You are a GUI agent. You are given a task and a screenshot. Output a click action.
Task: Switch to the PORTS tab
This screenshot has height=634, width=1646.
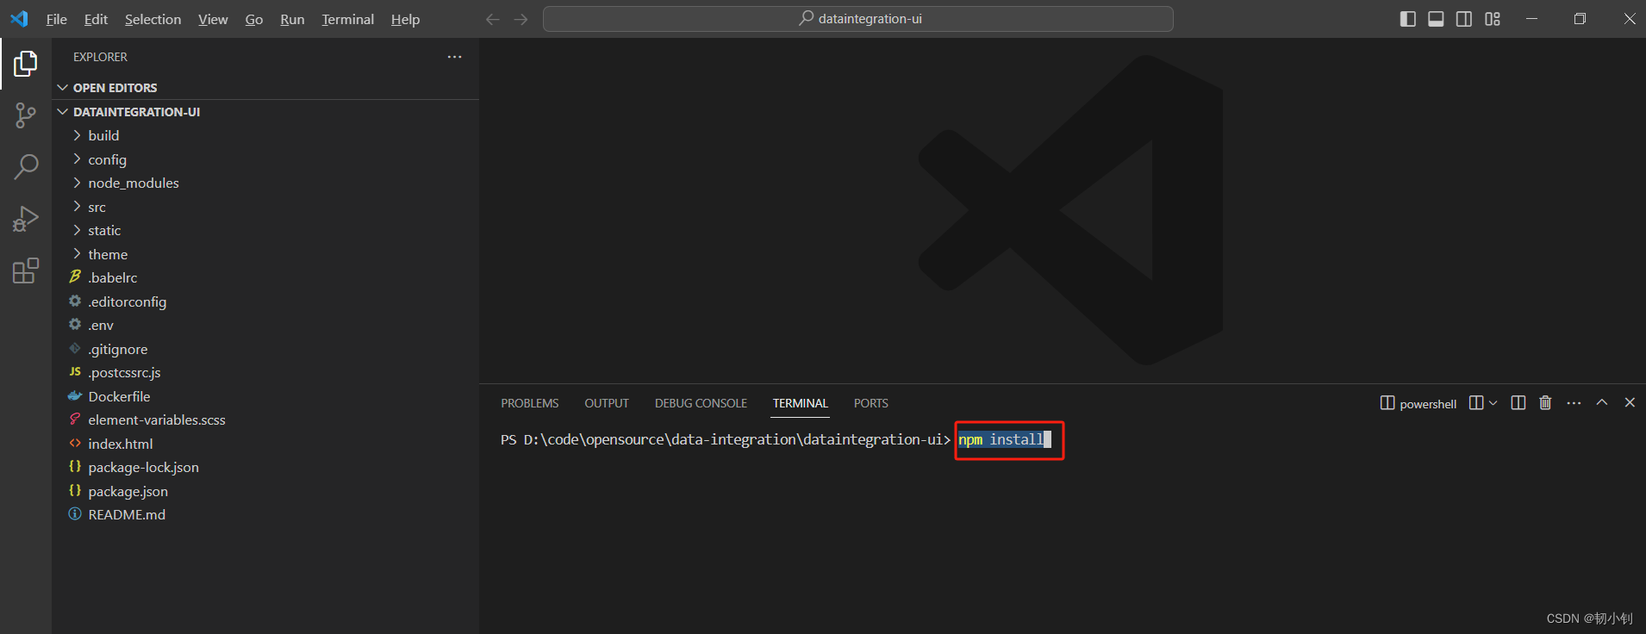[870, 403]
